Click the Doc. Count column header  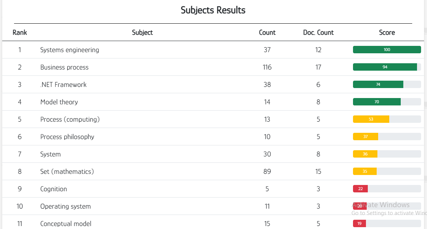tap(318, 33)
